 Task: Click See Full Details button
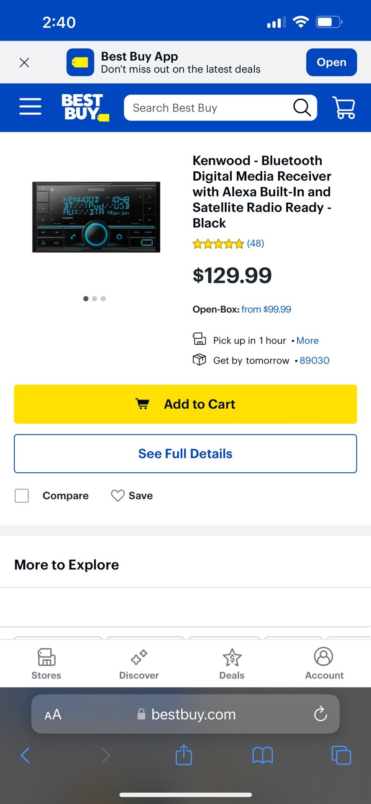[185, 454]
